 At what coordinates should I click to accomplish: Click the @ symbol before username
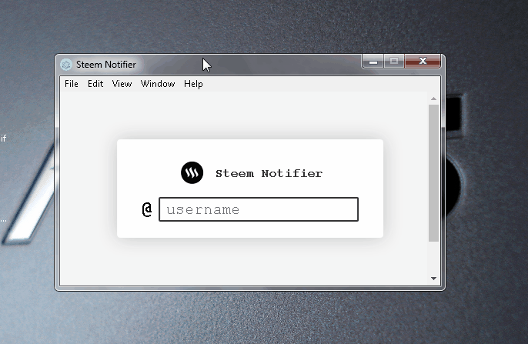(147, 209)
